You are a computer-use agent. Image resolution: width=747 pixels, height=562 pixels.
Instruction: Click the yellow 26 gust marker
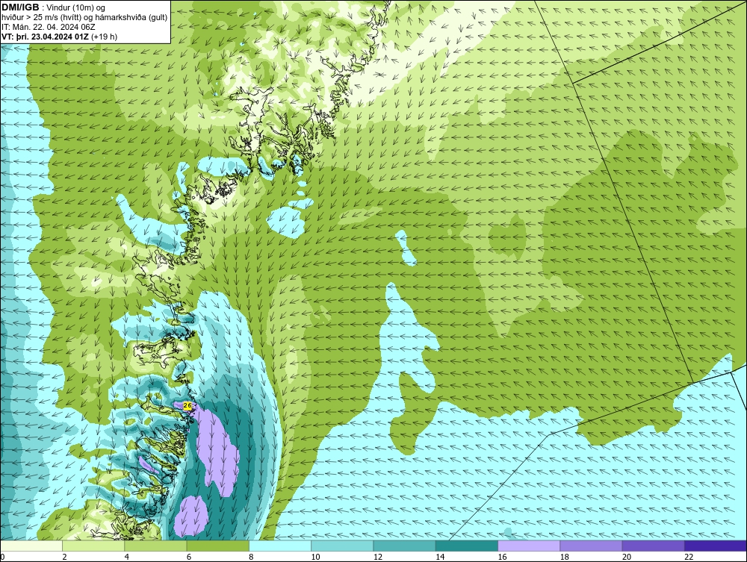(187, 406)
